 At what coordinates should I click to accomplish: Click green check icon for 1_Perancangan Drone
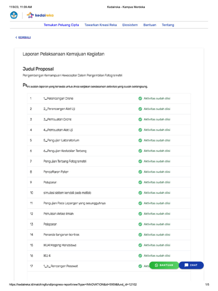coord(140,99)
